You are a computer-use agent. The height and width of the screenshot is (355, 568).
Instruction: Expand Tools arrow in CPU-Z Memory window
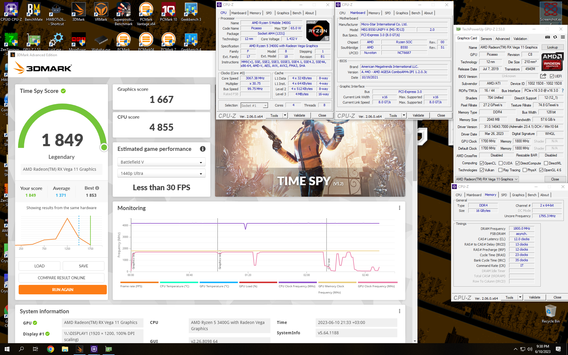tap(520, 297)
